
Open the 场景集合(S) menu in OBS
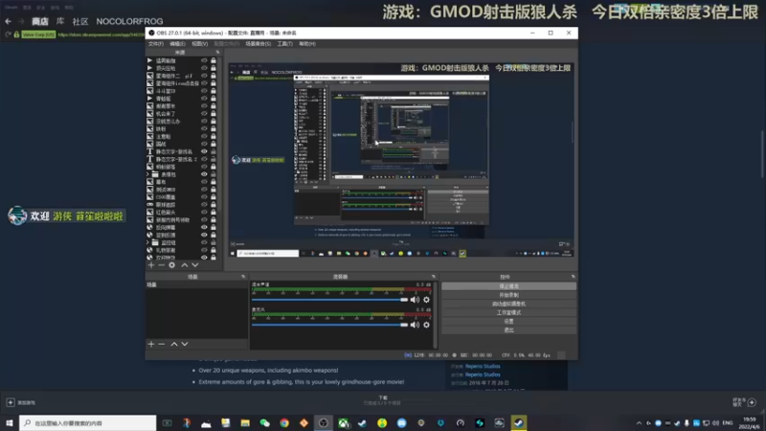[x=258, y=44]
